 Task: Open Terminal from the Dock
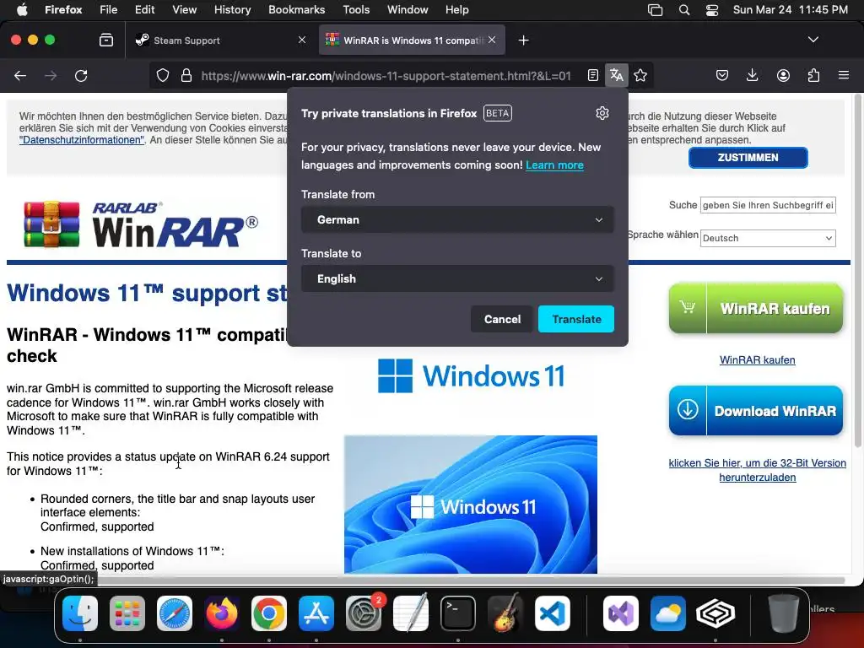coord(458,613)
